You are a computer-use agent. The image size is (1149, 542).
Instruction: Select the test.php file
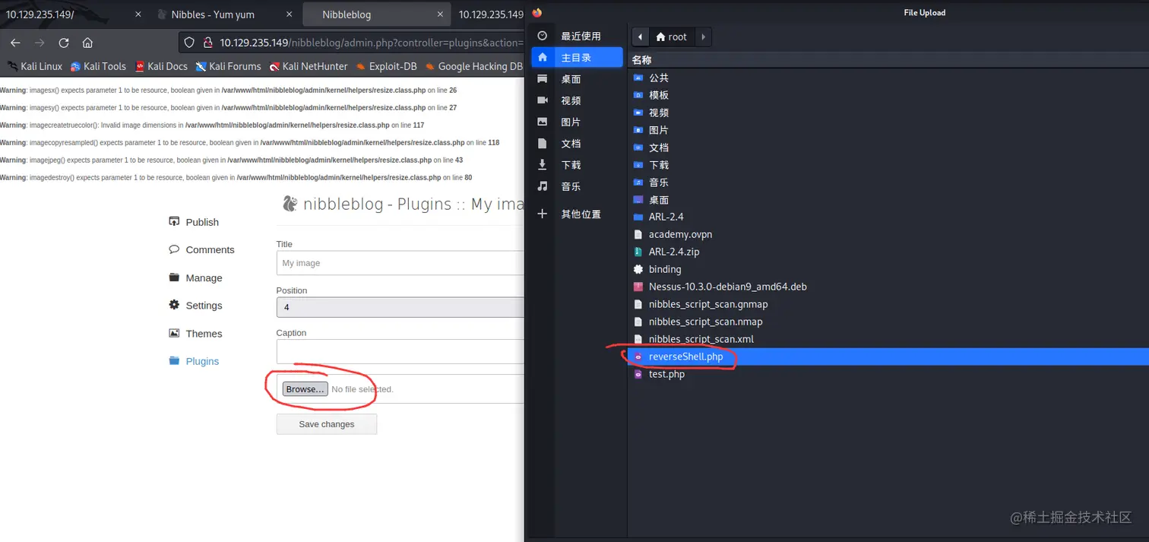pyautogui.click(x=889, y=374)
